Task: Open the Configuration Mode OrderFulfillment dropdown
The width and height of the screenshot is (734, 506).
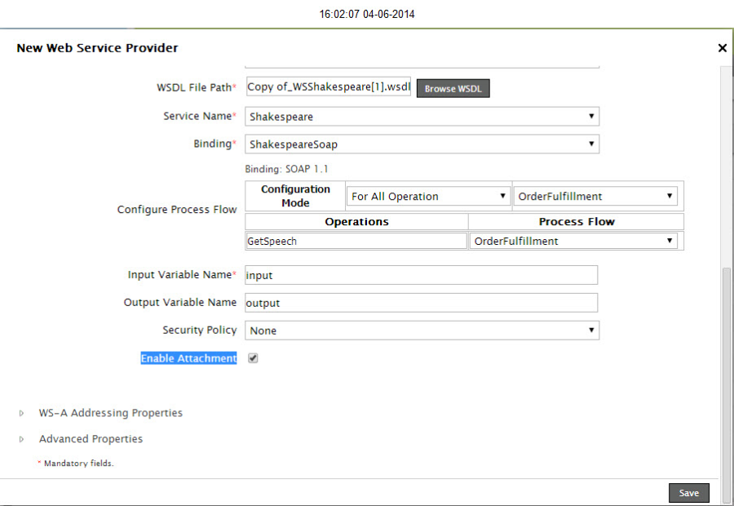Action: point(595,196)
